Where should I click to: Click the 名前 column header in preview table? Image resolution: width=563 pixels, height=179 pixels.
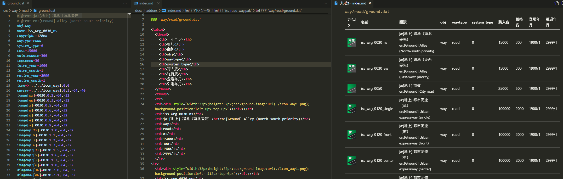[x=365, y=22]
